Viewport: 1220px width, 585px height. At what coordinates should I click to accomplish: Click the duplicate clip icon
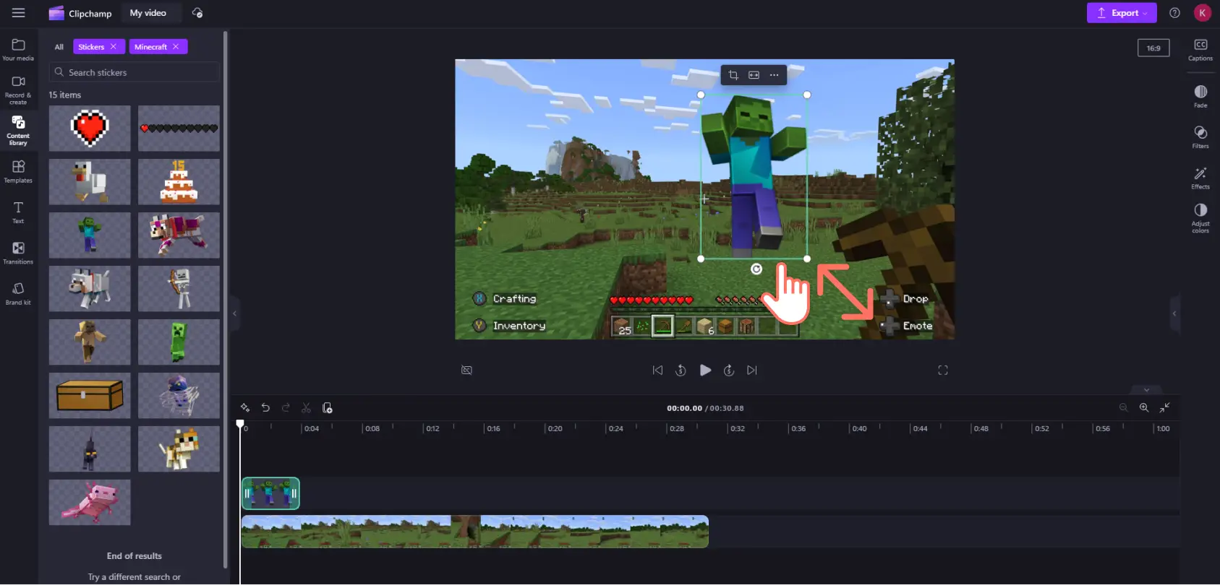tap(327, 408)
